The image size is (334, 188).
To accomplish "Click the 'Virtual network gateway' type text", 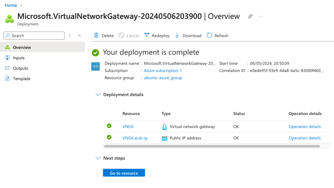I will pos(192,127).
